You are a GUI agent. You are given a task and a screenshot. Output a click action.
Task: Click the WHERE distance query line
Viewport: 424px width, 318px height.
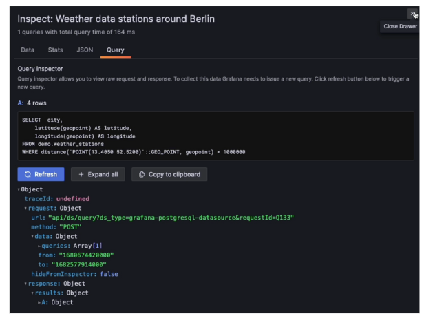pyautogui.click(x=134, y=152)
